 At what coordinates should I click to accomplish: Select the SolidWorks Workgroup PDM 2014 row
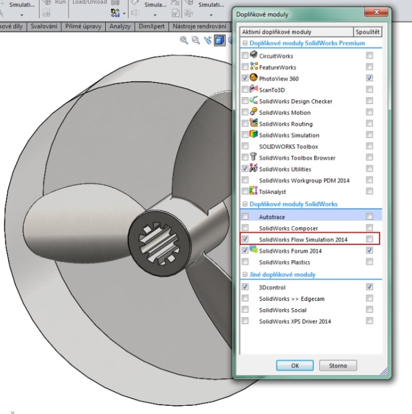coord(311,181)
